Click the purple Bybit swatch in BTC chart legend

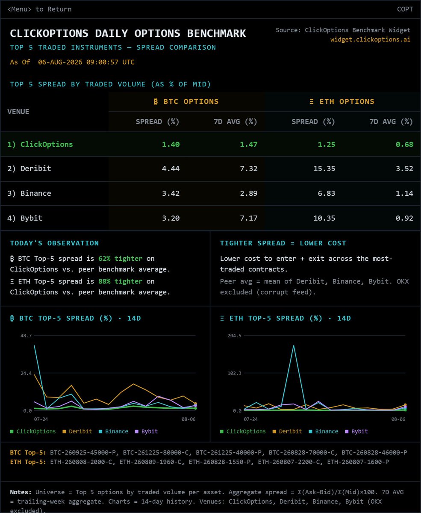[137, 431]
